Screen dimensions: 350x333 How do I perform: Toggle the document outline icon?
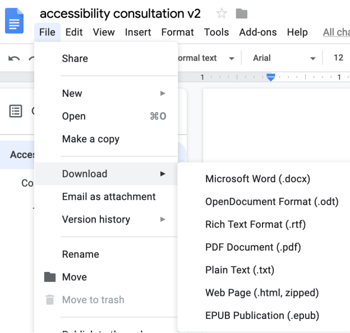16,112
